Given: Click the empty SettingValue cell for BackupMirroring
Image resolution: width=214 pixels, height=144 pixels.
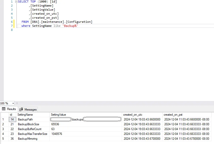Looking at the screenshot, I should [86, 139].
